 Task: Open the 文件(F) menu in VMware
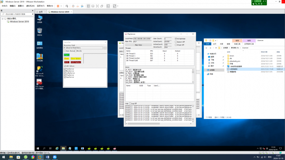click(4, 6)
